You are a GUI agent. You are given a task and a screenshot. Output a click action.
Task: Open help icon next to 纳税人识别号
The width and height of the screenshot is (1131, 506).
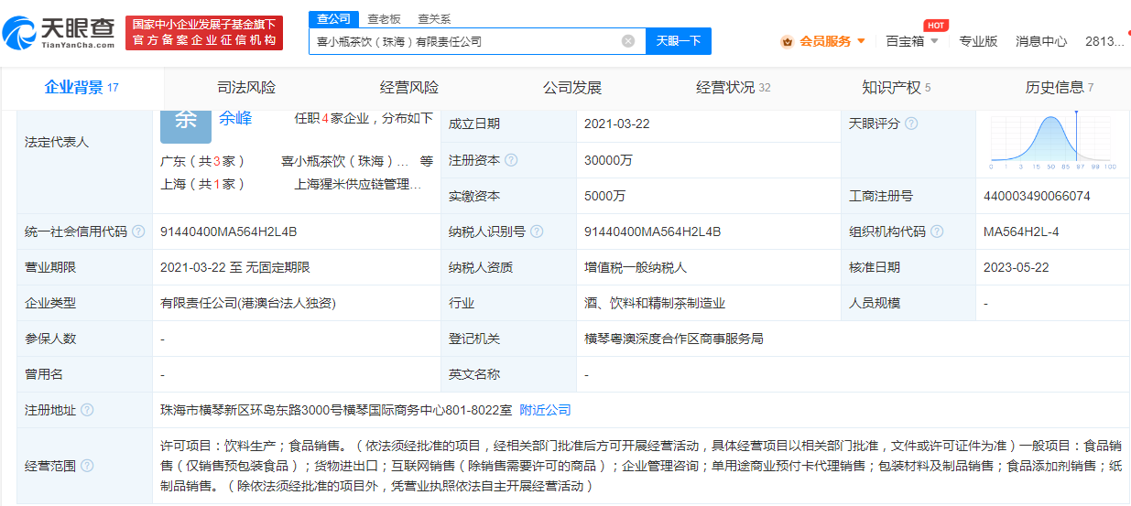(x=537, y=232)
